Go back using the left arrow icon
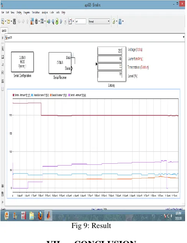The height and width of the screenshot is (243, 187). coord(19,21)
